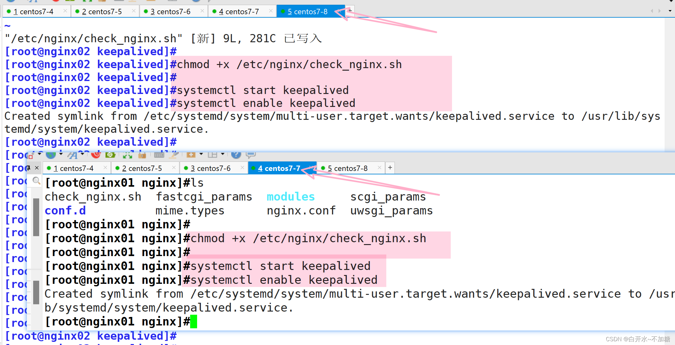This screenshot has height=345, width=675.
Task: Click the globe icon in lower toolbar
Action: pyautogui.click(x=51, y=155)
